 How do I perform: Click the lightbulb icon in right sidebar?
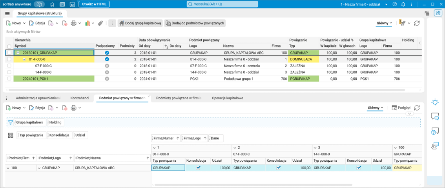click(435, 102)
